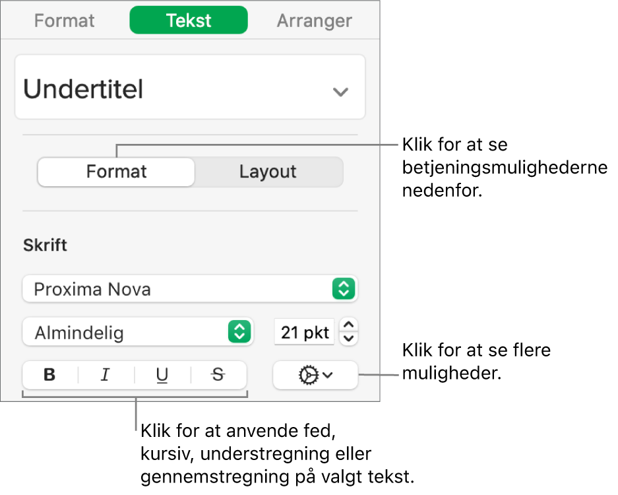Viewport: 618px width, 495px height.
Task: Click the 21 pkt font size field
Action: point(304,332)
